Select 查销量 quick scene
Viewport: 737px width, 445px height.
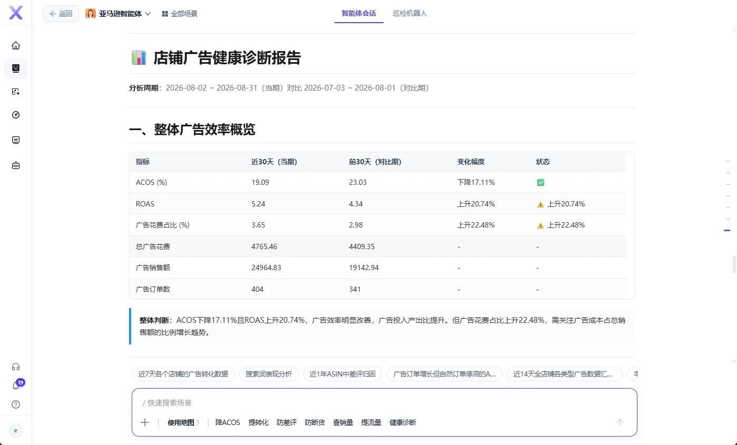[343, 422]
